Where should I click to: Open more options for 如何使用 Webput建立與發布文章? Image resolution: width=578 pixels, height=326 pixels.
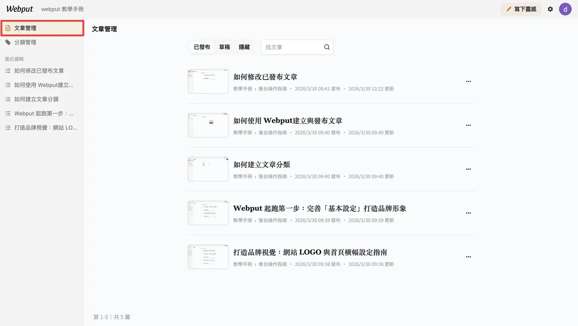point(468,125)
